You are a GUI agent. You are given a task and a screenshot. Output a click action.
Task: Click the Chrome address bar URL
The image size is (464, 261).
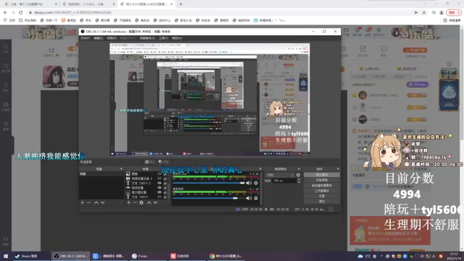pyautogui.click(x=73, y=12)
